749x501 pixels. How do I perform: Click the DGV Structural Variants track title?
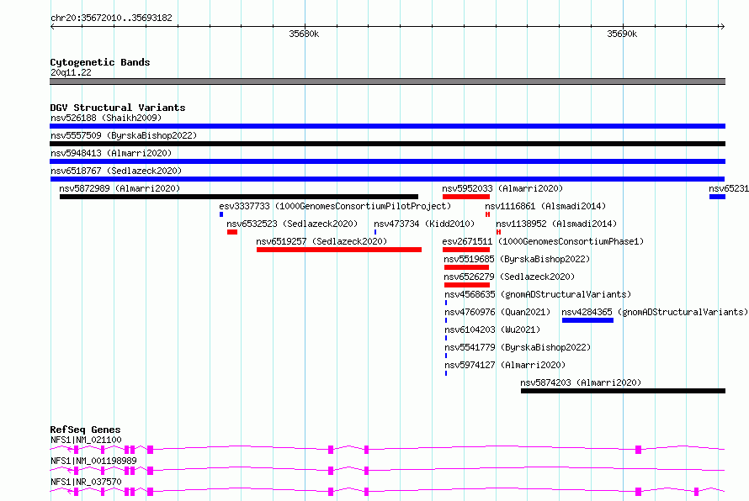pos(118,108)
